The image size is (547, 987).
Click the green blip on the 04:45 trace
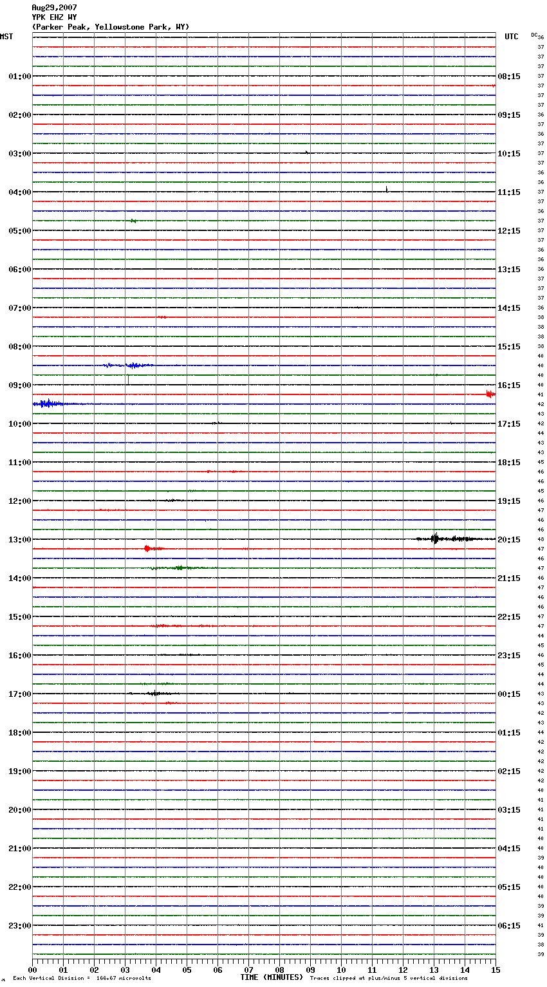point(133,221)
